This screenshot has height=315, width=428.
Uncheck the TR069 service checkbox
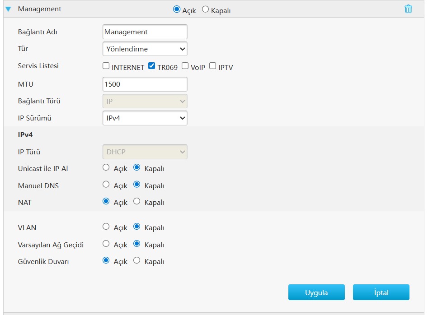pos(152,66)
